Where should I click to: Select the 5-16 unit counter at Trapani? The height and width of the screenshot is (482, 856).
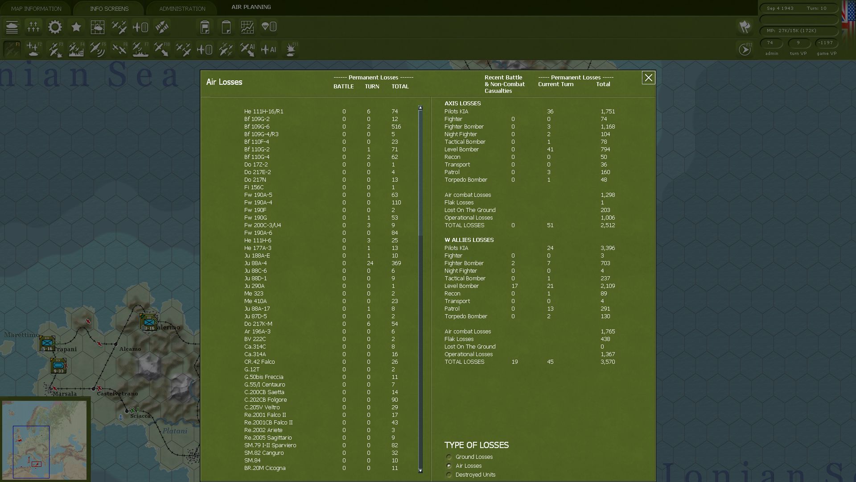[x=47, y=344]
